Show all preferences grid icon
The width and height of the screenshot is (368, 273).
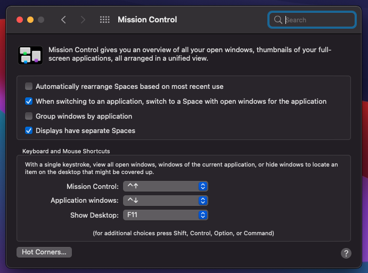click(x=105, y=20)
